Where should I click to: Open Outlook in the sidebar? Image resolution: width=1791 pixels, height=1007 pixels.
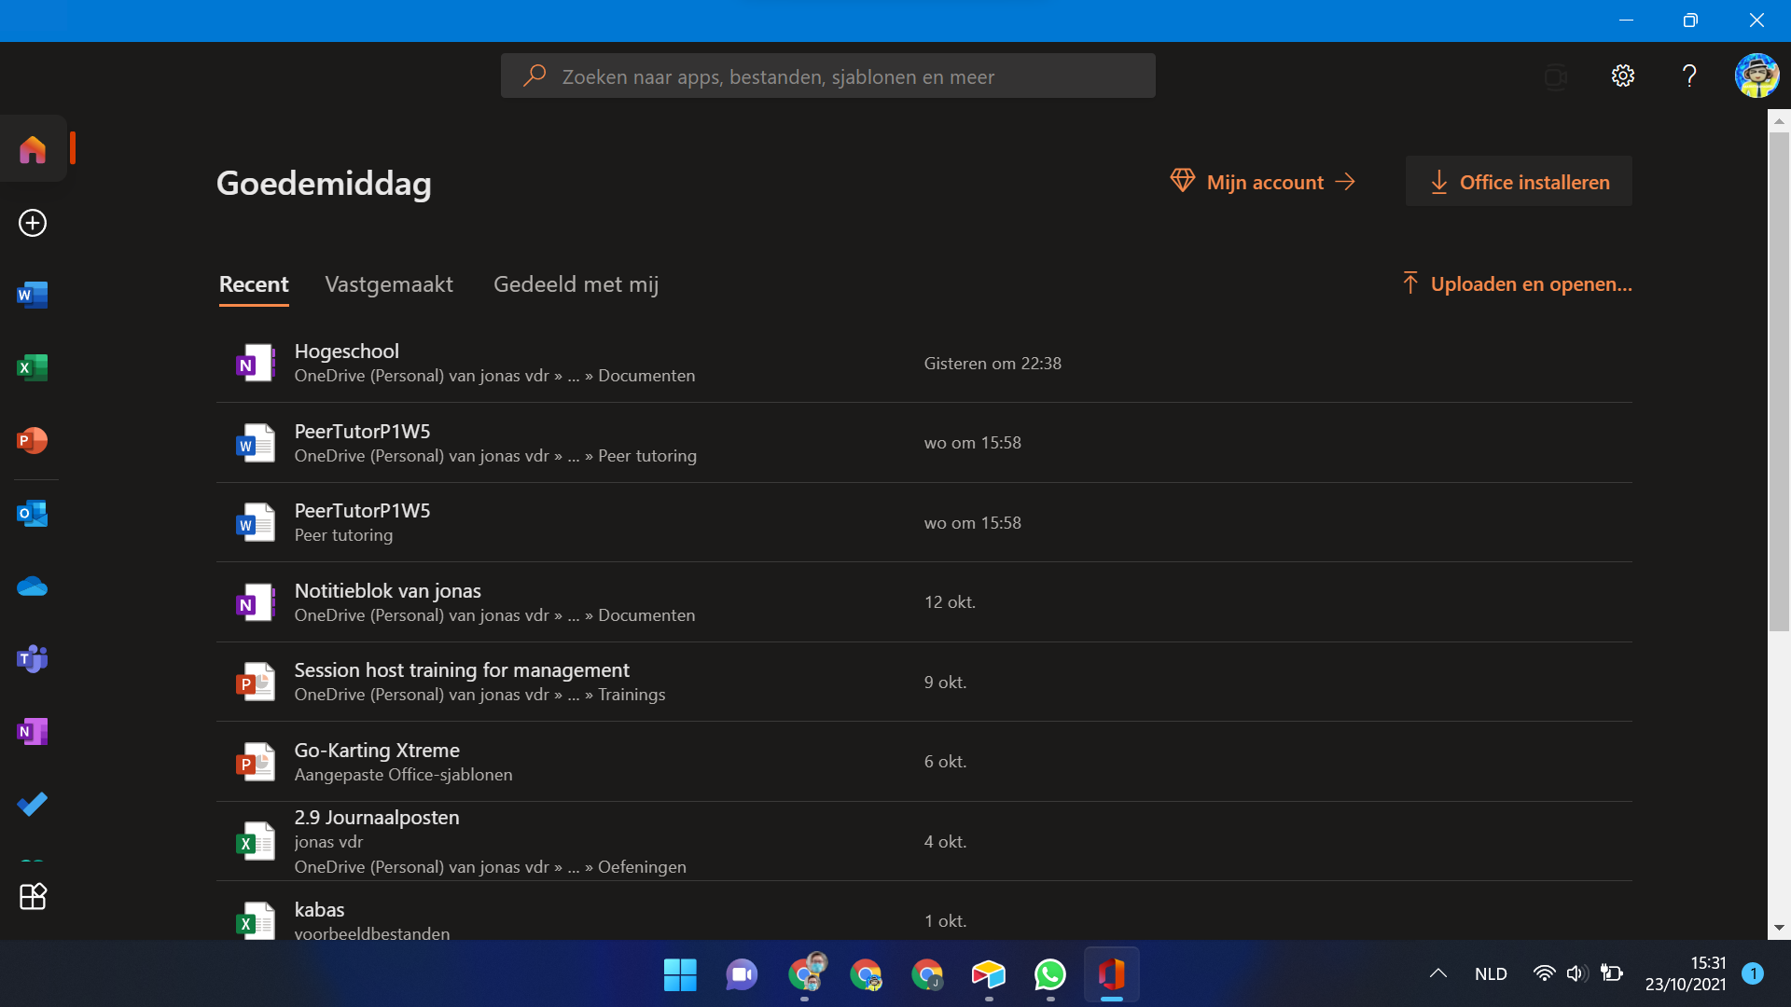pos(33,514)
